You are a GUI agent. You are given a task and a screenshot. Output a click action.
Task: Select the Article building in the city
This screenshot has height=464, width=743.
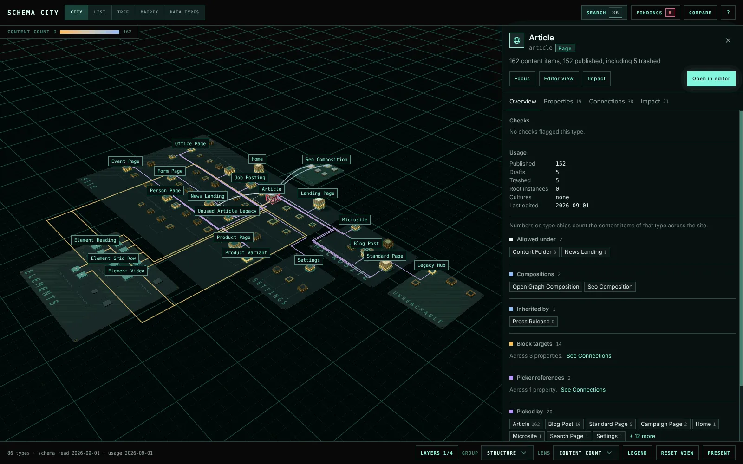273,199
